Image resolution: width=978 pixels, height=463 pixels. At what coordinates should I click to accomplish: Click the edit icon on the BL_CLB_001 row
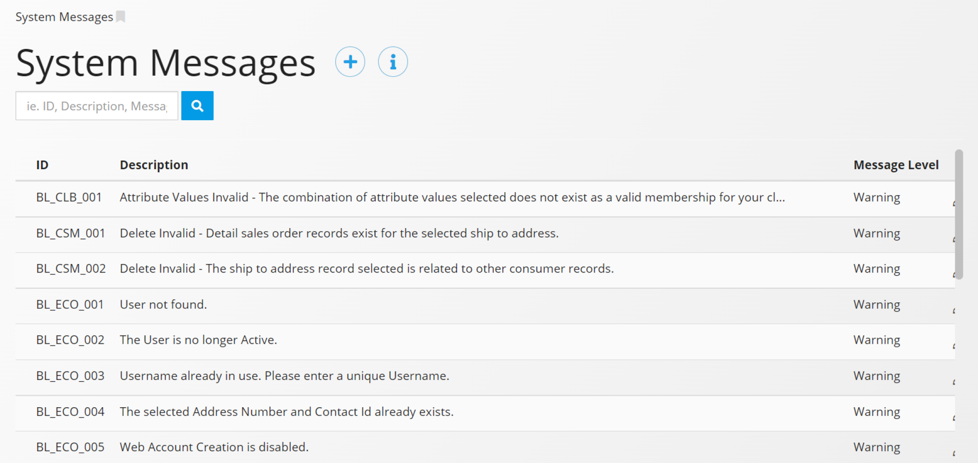click(x=953, y=204)
